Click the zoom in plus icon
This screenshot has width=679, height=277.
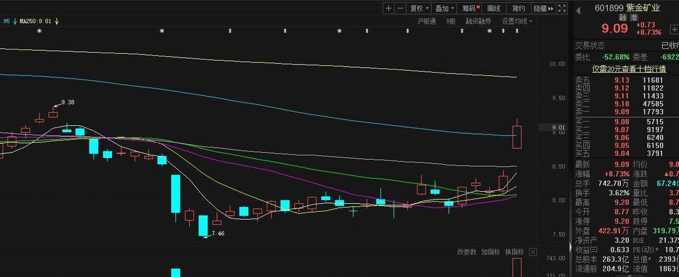389,8
